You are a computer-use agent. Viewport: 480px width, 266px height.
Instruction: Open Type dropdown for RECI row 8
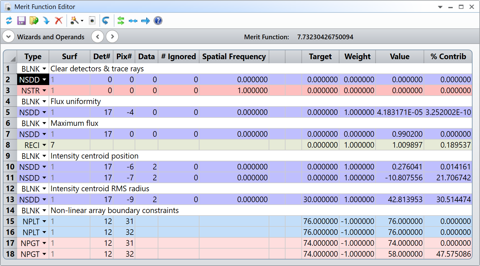pos(44,145)
